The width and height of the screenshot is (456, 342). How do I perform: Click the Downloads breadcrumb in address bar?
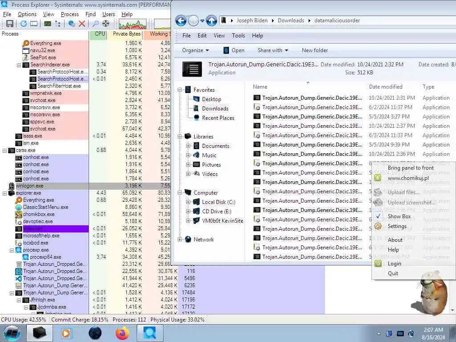click(x=291, y=20)
